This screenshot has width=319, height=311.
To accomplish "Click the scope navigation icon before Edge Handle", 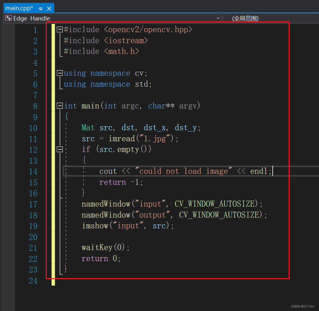I will [8, 18].
